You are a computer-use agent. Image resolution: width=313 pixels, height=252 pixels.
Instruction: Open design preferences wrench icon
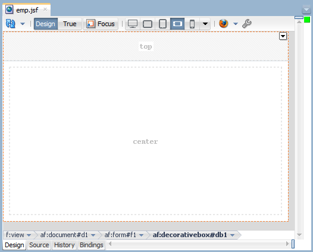pos(247,24)
